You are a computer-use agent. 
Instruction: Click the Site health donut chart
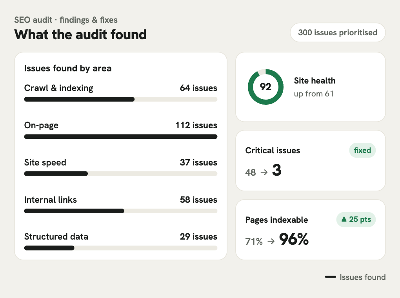[265, 87]
